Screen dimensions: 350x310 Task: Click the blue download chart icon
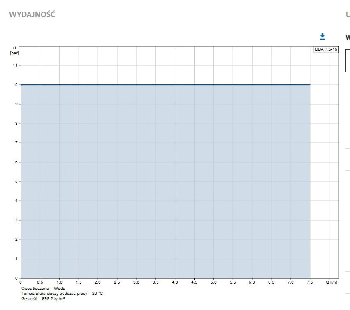[x=322, y=36]
